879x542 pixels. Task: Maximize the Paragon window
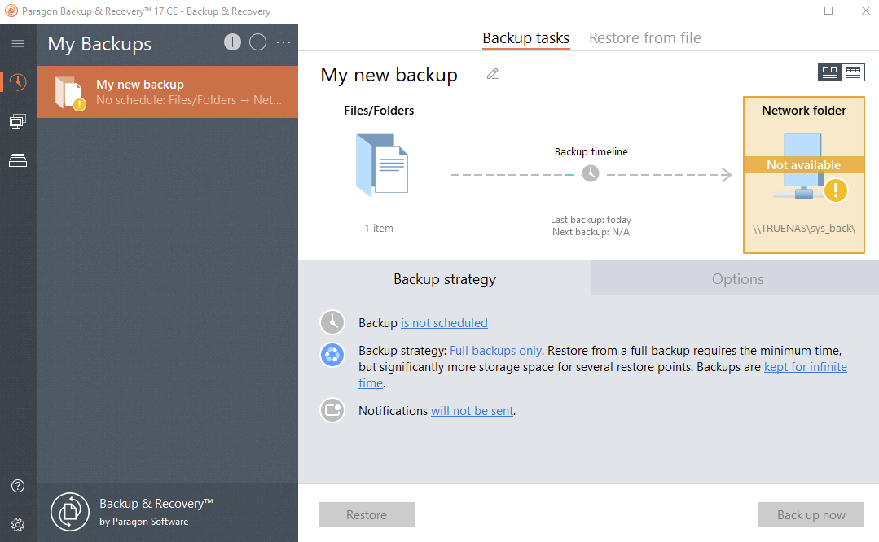coord(828,11)
